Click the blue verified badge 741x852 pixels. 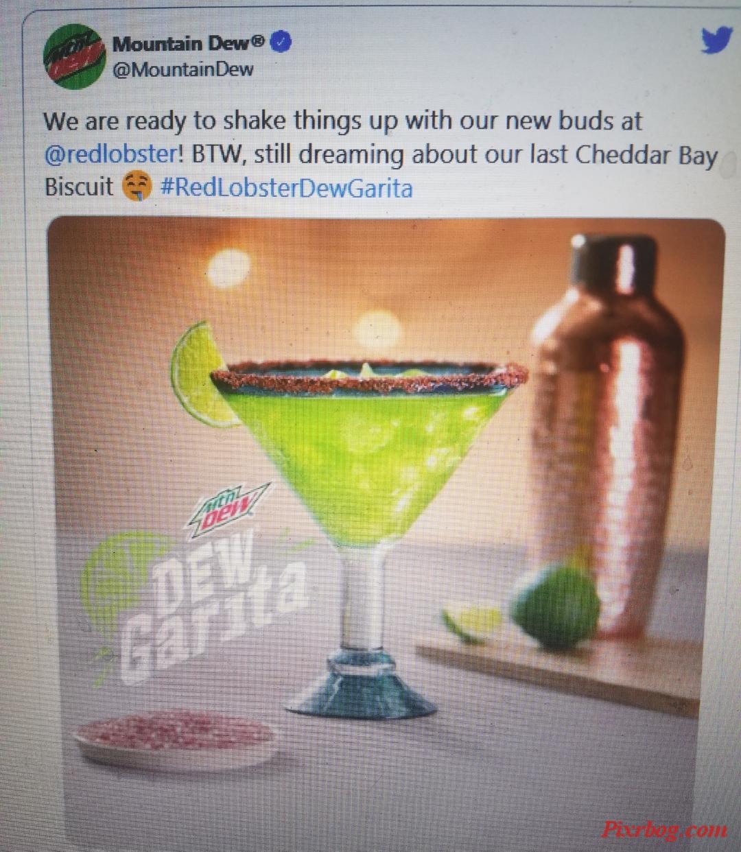point(282,43)
